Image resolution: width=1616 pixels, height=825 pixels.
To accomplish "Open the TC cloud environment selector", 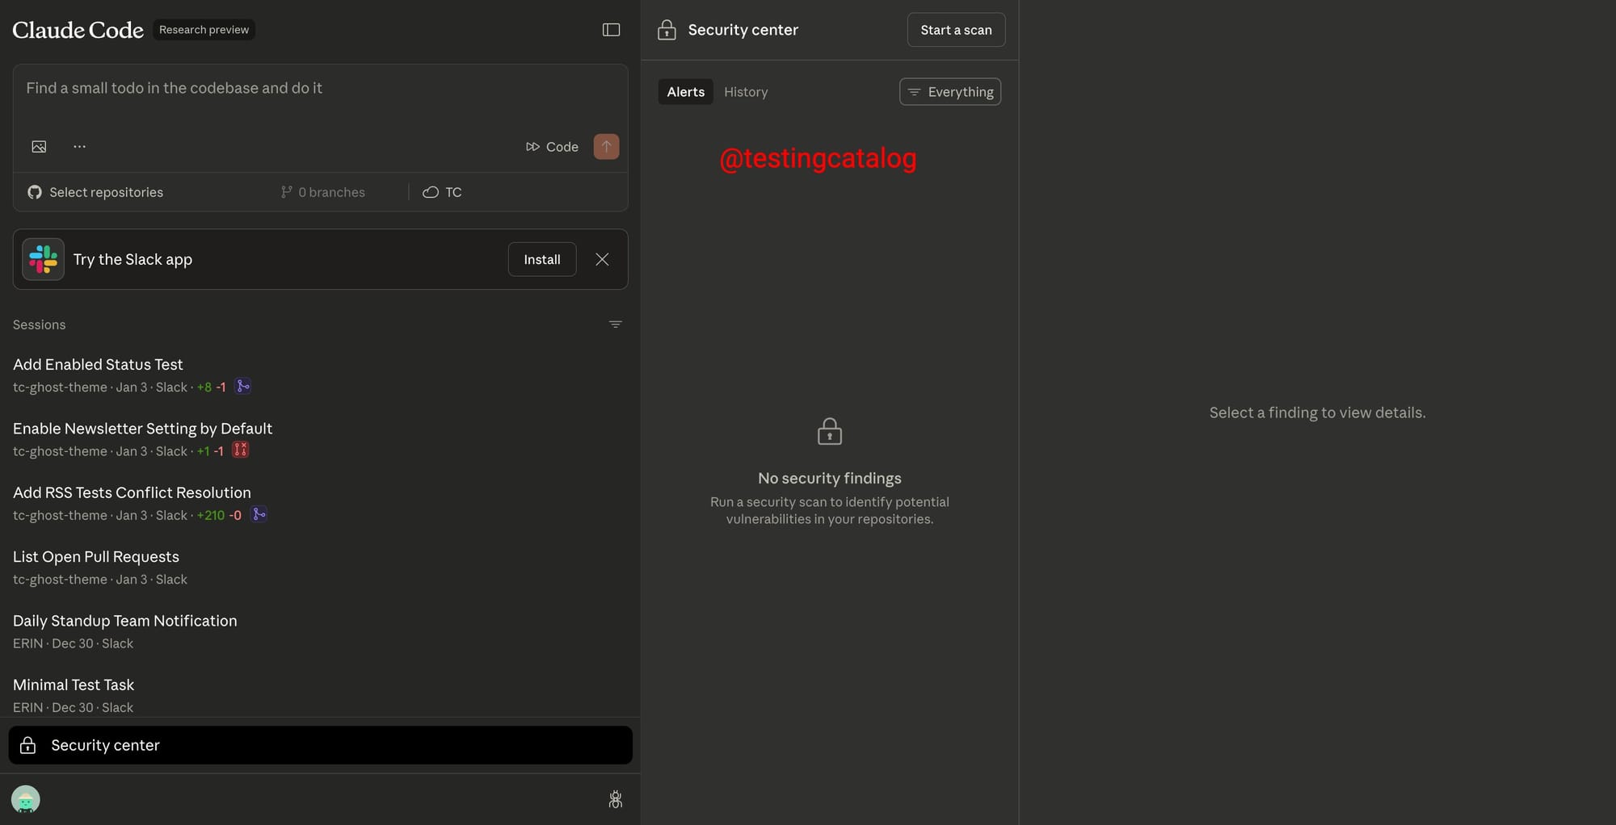I will point(442,192).
